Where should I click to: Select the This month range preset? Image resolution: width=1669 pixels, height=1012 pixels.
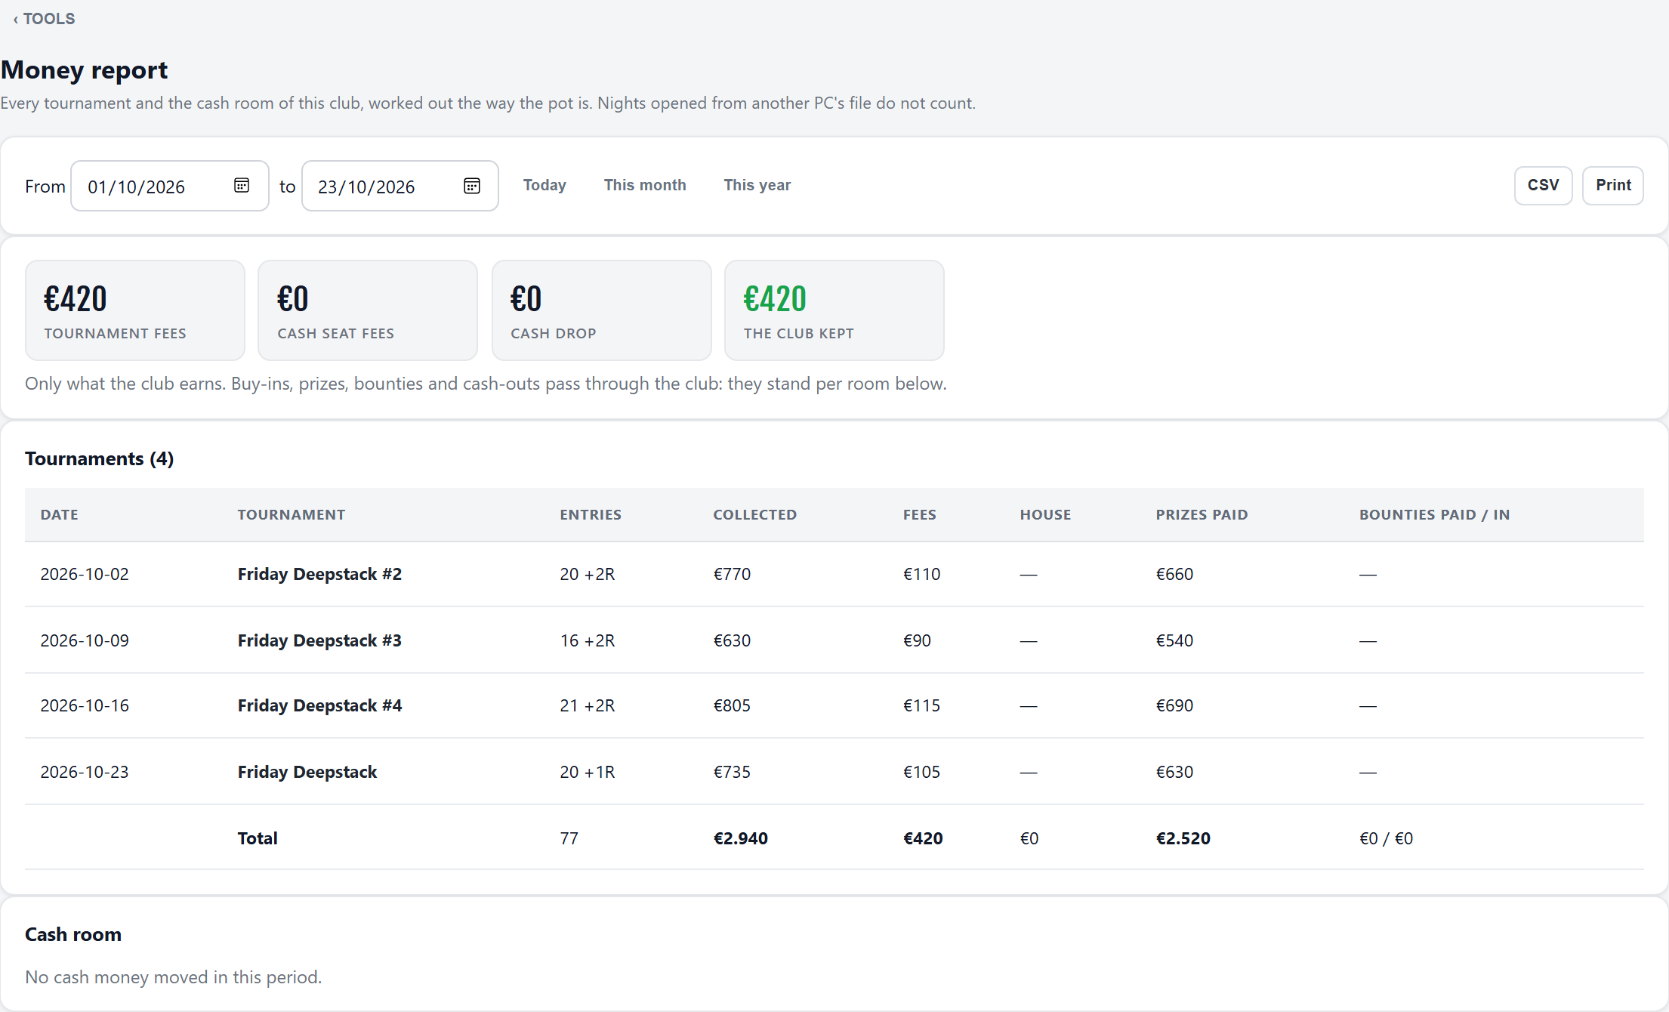[645, 185]
